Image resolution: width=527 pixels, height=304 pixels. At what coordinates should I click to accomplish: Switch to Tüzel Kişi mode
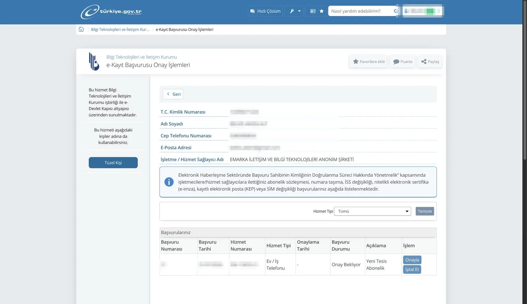[x=113, y=163]
